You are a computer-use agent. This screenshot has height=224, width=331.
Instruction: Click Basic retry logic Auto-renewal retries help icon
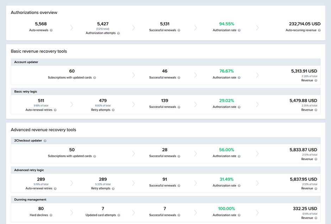pos(55,110)
